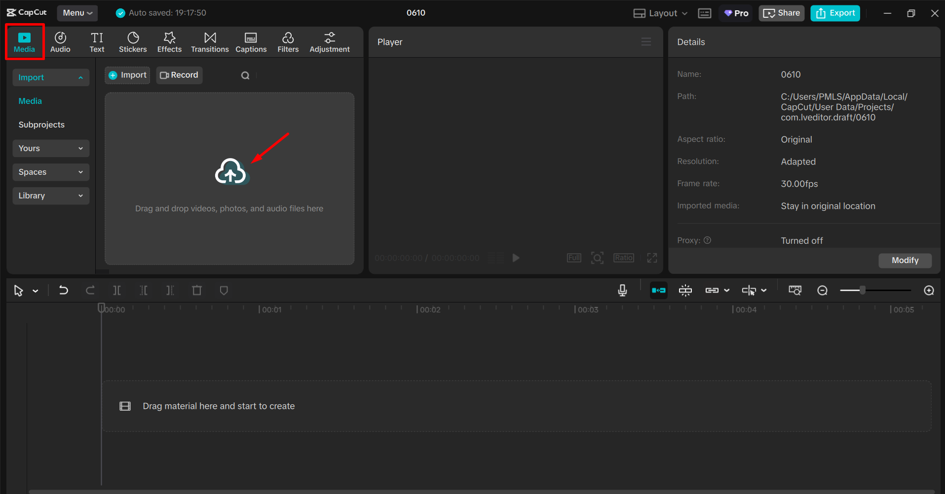945x494 pixels.
Task: Open the Transitions panel
Action: point(210,41)
